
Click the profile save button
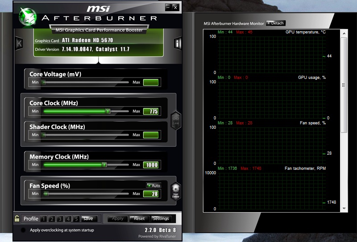(89, 218)
